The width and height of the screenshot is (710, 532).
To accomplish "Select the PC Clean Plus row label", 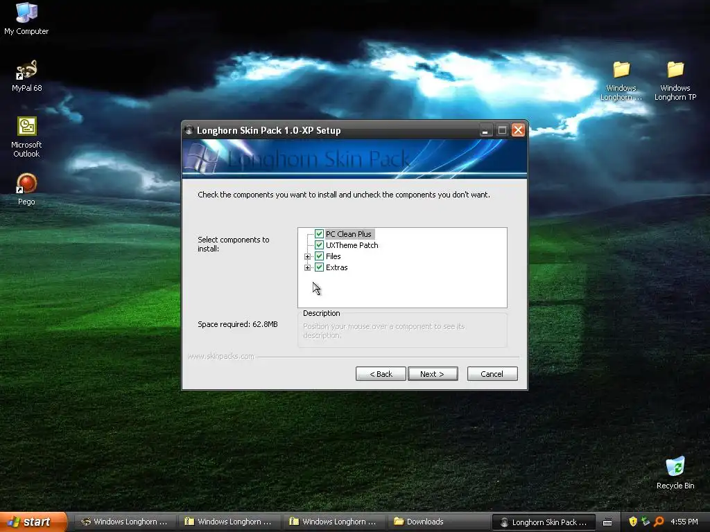I will pos(349,234).
